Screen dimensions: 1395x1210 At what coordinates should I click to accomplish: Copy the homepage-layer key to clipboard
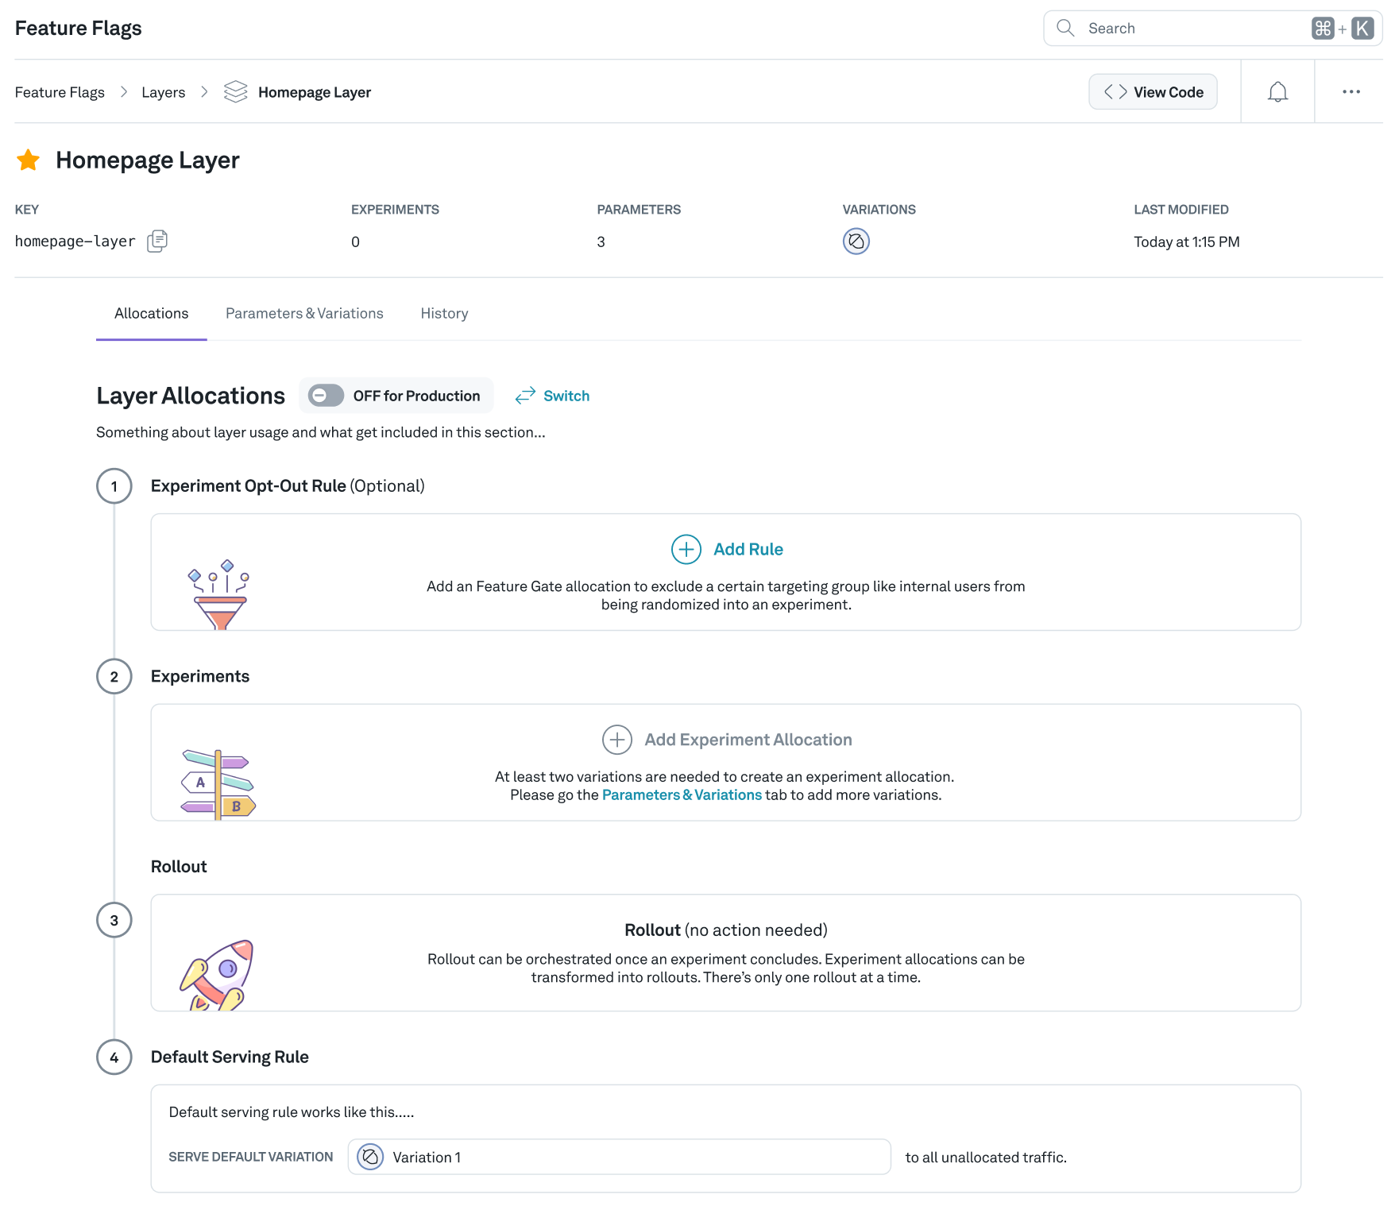point(157,241)
